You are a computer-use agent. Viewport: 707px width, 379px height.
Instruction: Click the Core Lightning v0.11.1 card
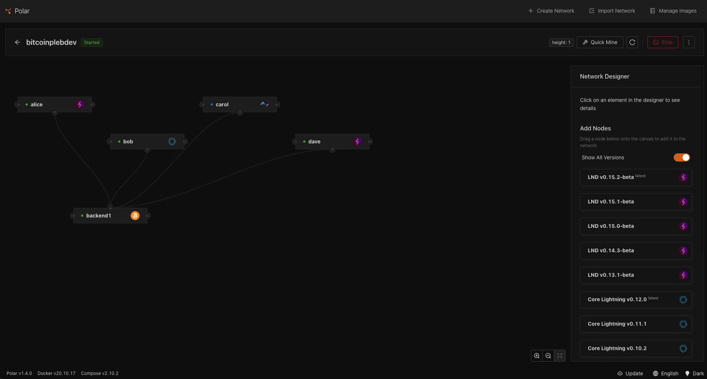636,324
